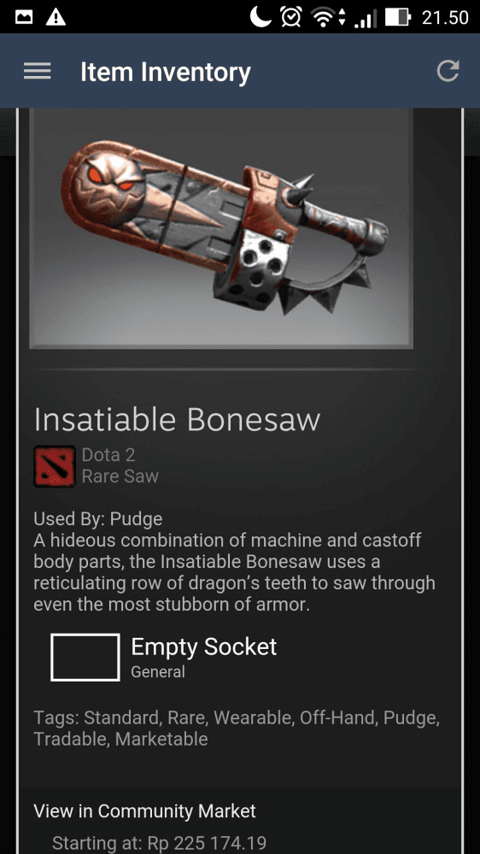Tap the picture notification icon
Screen dimensions: 480x854
coord(23,17)
